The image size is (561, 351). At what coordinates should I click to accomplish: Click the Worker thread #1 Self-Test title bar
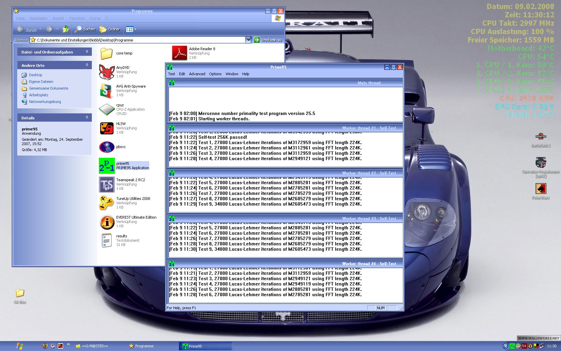coord(285,128)
